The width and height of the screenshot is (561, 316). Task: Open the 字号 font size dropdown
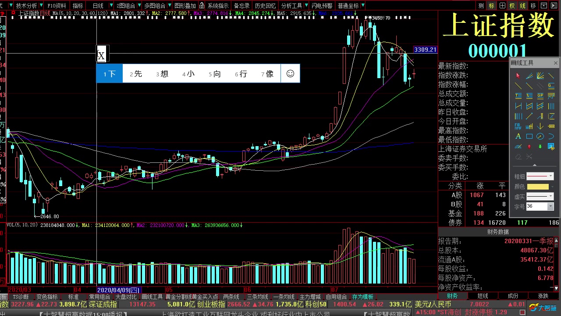(x=550, y=206)
